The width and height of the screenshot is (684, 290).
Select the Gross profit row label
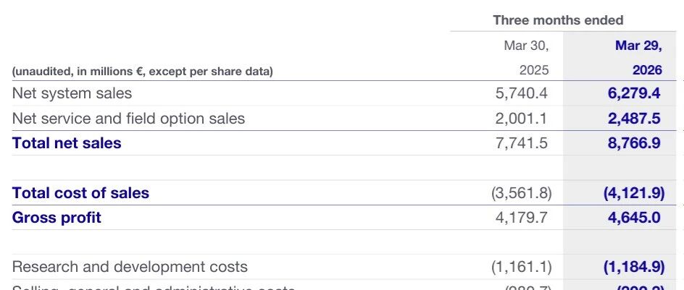57,217
